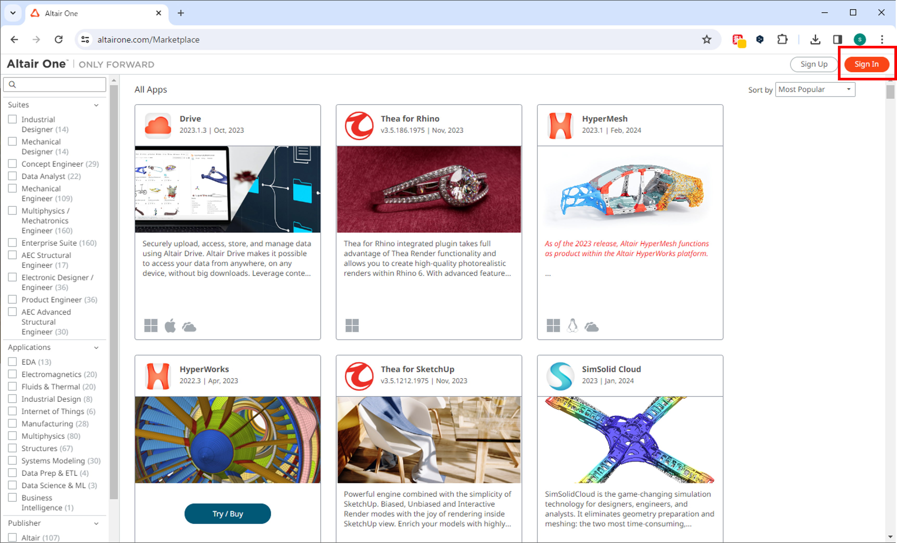Collapse the Suites filter section
Screen dimensions: 897x543
point(96,105)
